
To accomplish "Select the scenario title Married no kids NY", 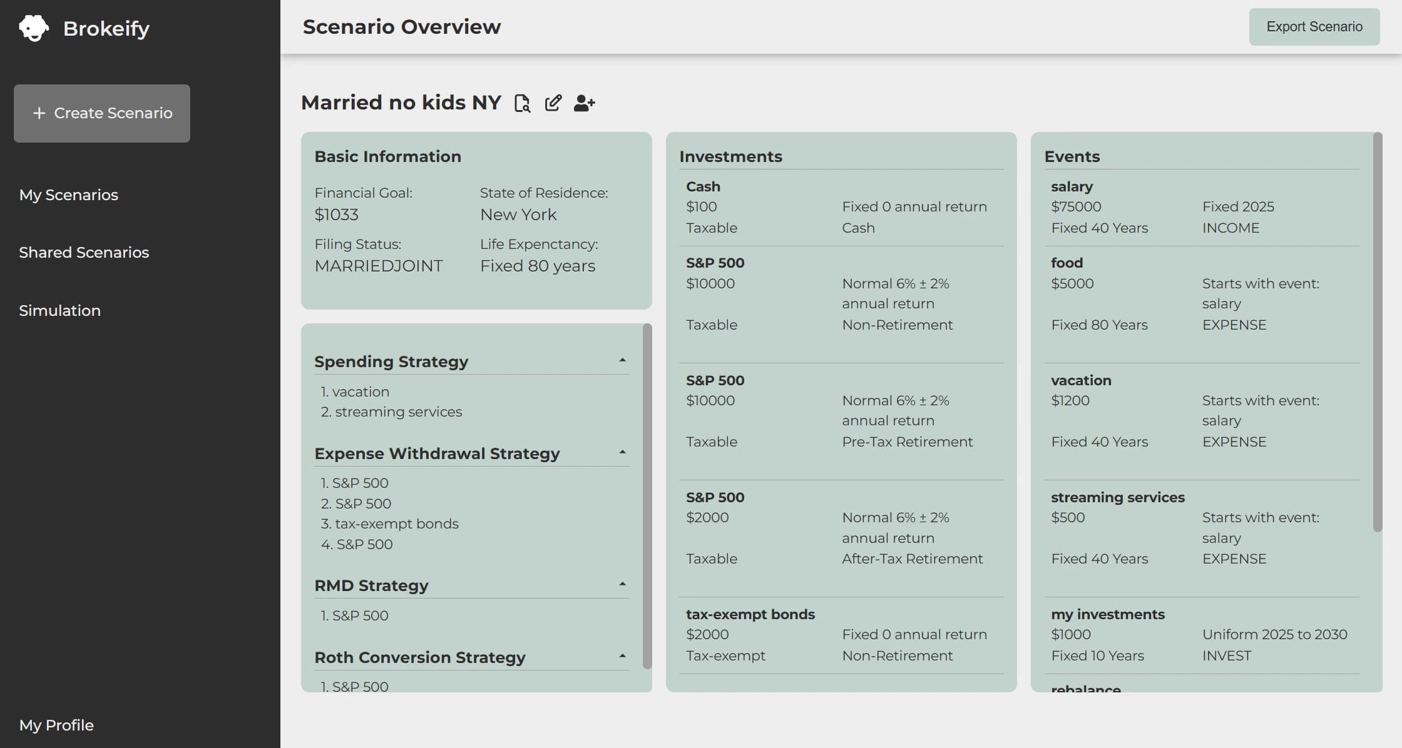I will tap(401, 102).
